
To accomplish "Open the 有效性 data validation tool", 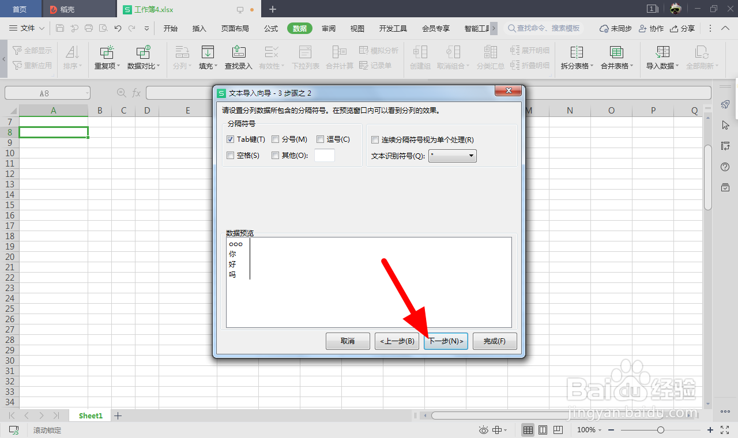I will [271, 58].
